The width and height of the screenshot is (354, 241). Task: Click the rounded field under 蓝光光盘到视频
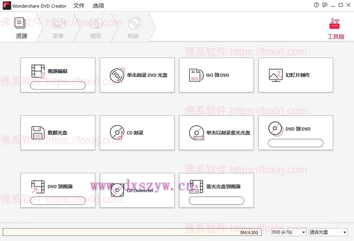[216, 201]
